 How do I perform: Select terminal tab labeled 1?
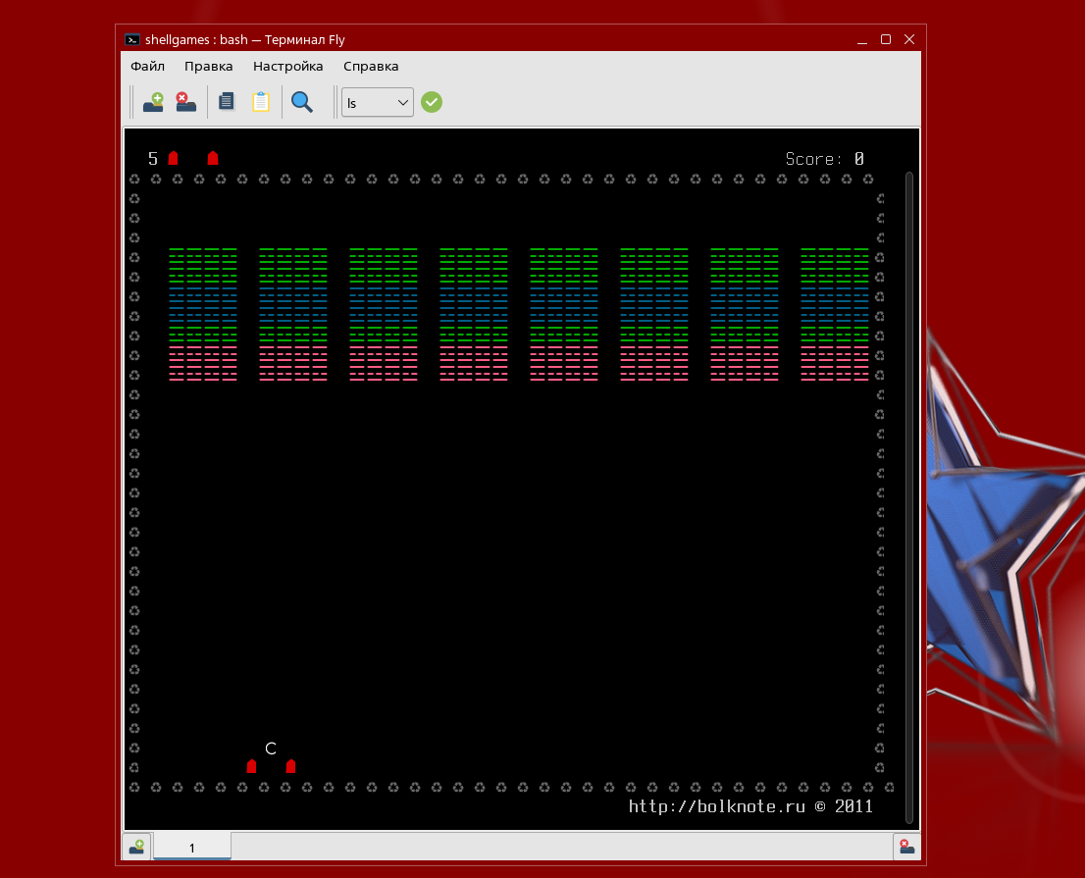point(191,847)
